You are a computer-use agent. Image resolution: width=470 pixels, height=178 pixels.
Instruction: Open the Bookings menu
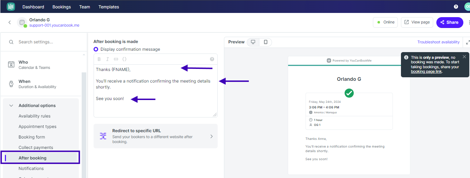pyautogui.click(x=62, y=7)
